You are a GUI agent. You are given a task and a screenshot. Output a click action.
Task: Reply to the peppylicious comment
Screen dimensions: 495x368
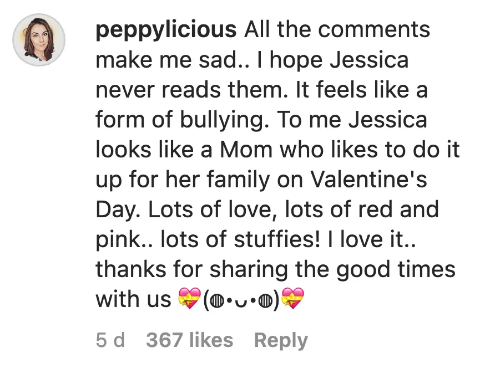[280, 340]
